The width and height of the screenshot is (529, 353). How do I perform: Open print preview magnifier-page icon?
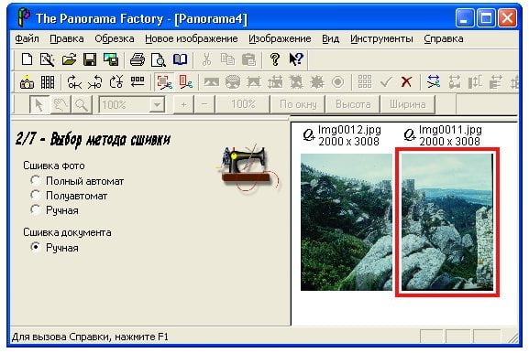tap(159, 59)
